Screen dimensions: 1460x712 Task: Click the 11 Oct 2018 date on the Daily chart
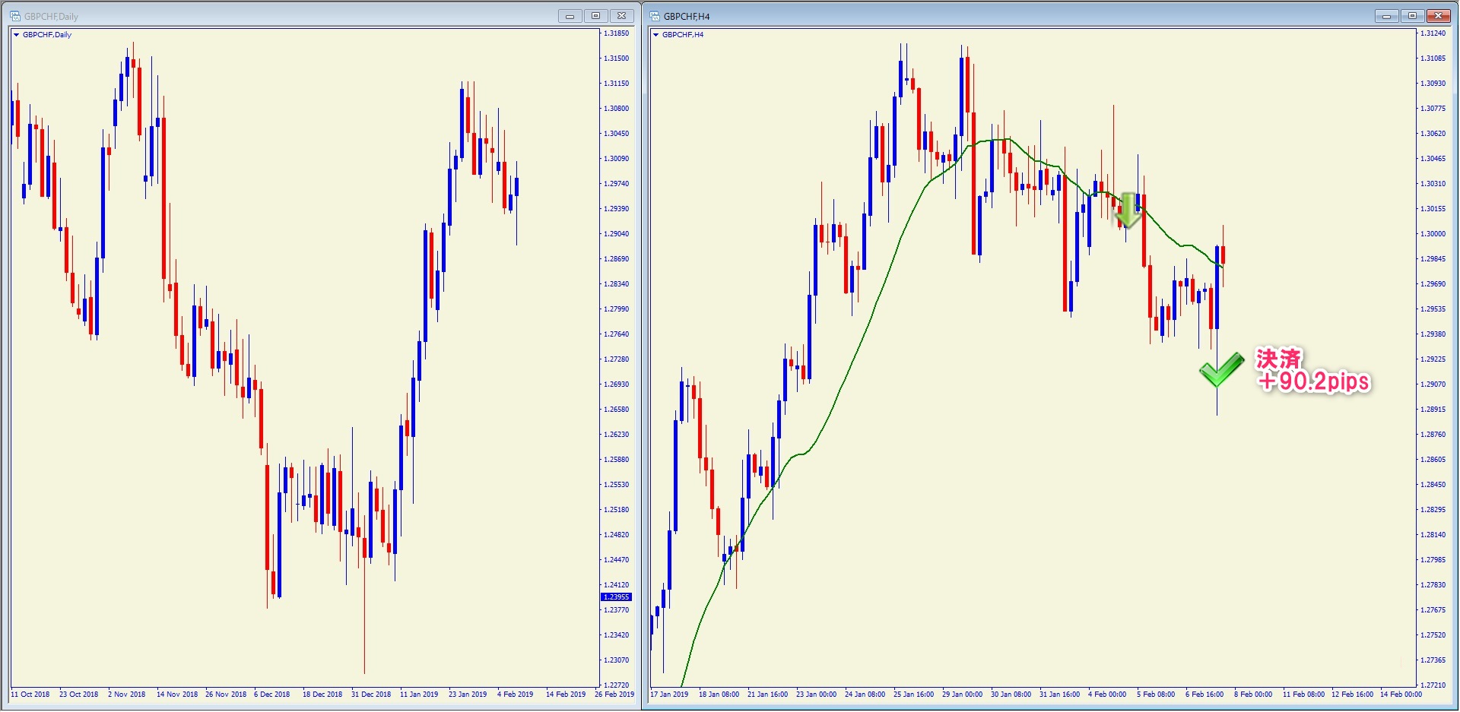30,695
